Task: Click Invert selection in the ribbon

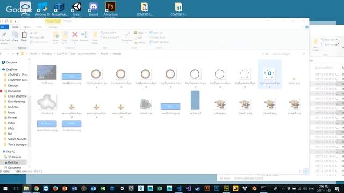Action: [x=159, y=42]
